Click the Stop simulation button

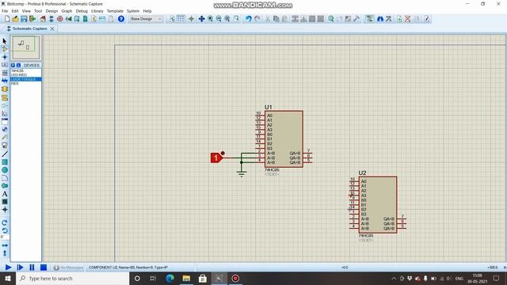[x=44, y=268]
